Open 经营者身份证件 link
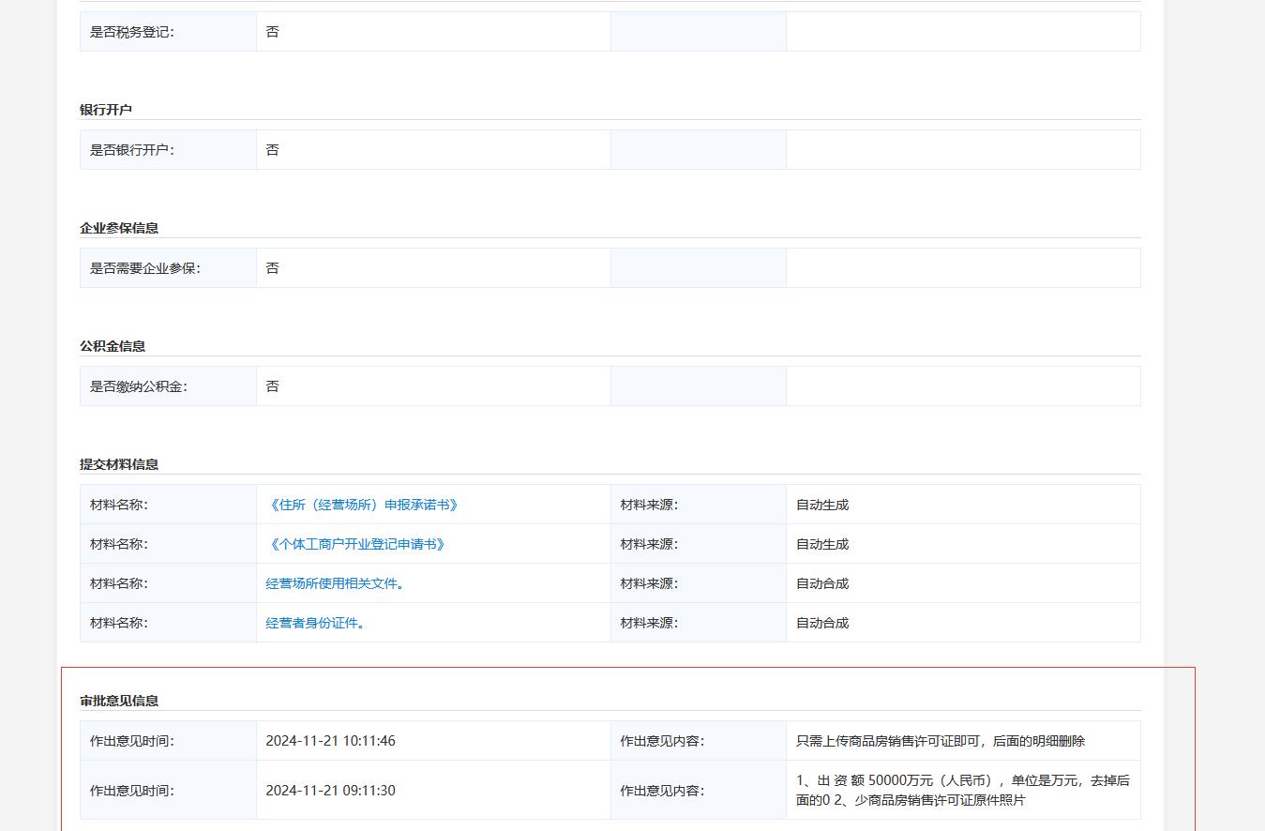Viewport: 1265px width, 831px height. pyautogui.click(x=315, y=623)
